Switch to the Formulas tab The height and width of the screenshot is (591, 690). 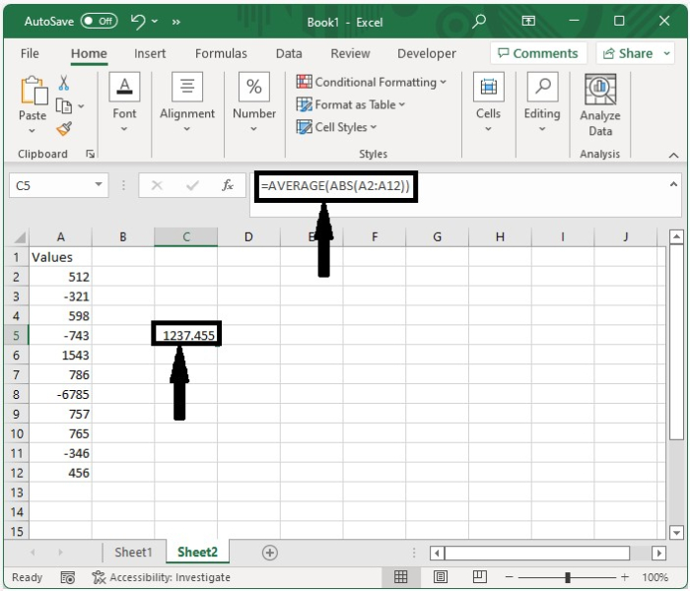221,53
